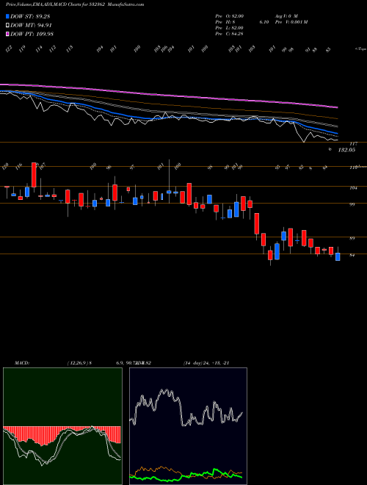Click the 'MACD:' label above the green panel
This screenshot has width=367, height=485.
pos(21,363)
